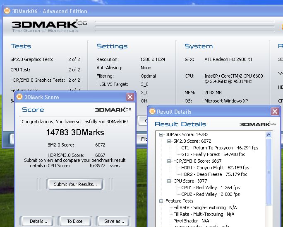The width and height of the screenshot is (283, 227).
Task: Collapse the HDR/SM3.0 Score: 6867 node
Action: [x=169, y=161]
